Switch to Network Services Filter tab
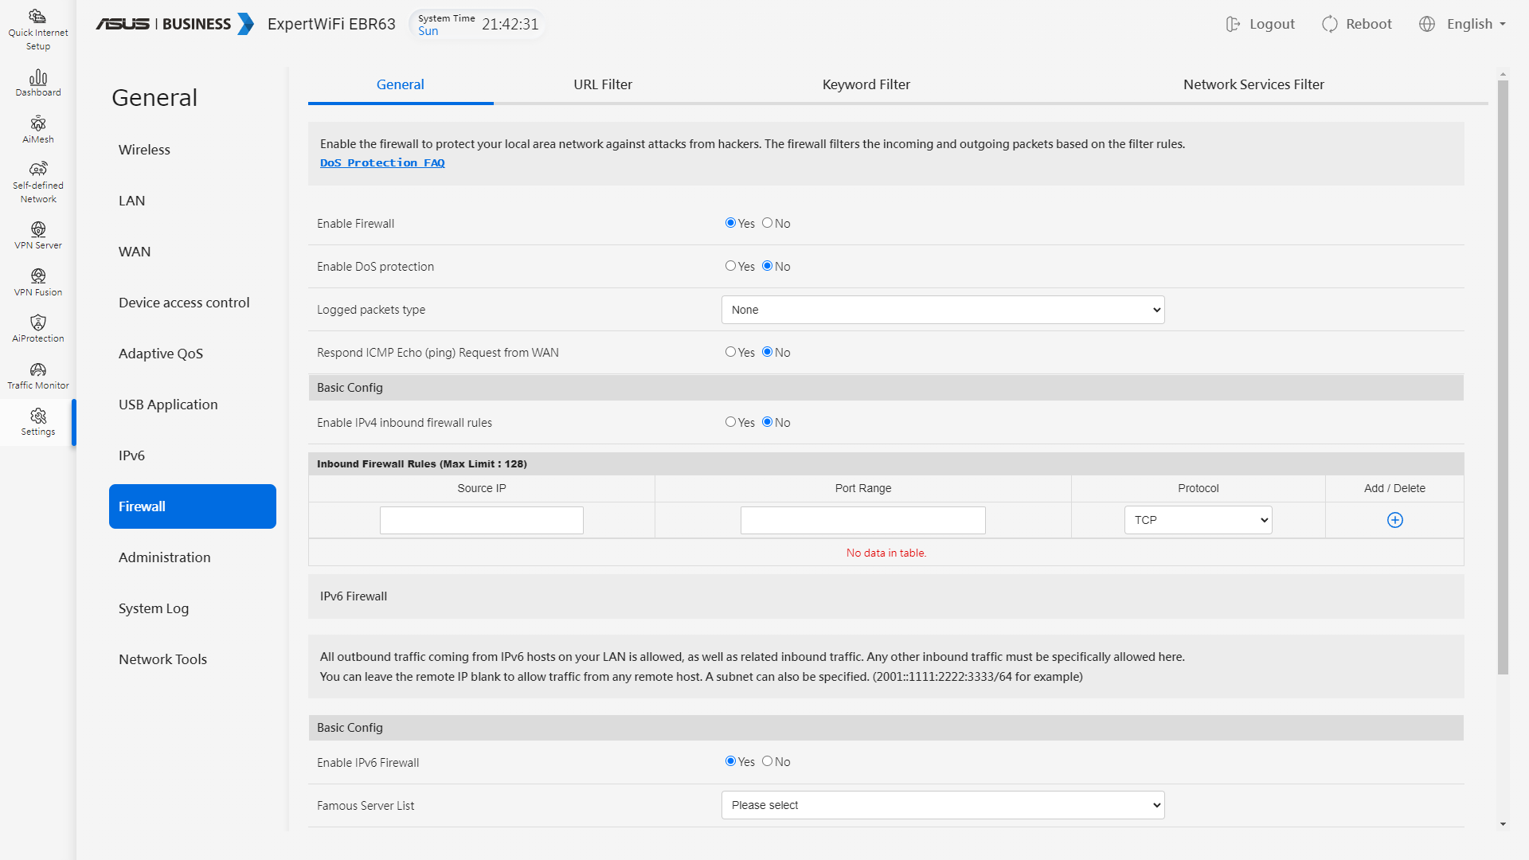The image size is (1529, 860). [1253, 84]
